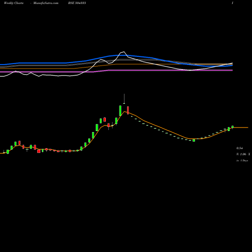Click the "V: 1.06 X" volume label
This screenshot has width=252, height=252.
click(x=243, y=154)
